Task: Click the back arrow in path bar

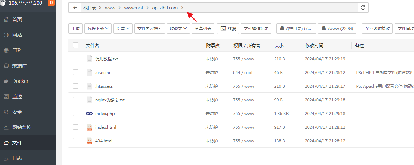Action: pos(75,8)
